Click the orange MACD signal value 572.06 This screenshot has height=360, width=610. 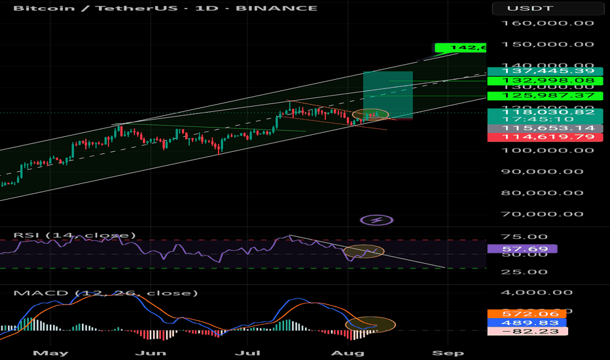tap(527, 314)
